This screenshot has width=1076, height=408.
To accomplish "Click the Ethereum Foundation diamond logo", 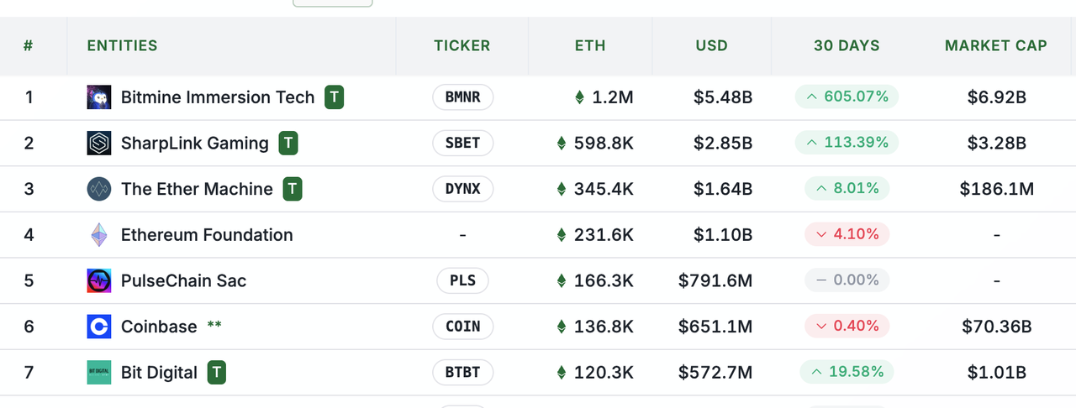I will pos(99,235).
